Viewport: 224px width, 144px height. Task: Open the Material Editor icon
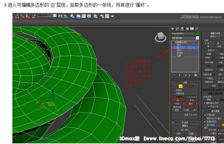95,16
